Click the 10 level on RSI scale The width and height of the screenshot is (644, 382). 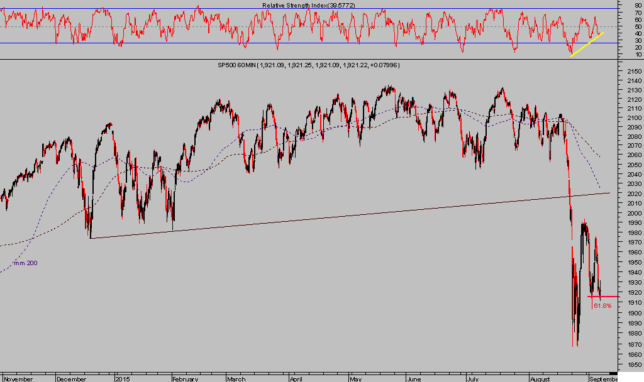pos(638,54)
